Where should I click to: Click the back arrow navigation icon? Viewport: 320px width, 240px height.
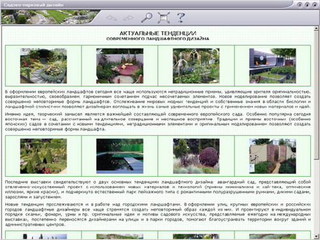111,18
